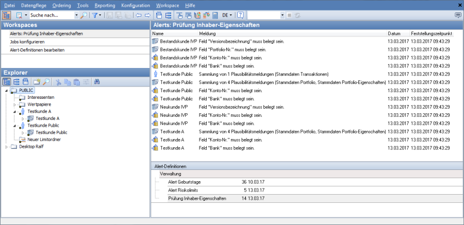Click the forward arrow in the main toolbar
The width and height of the screenshot is (464, 225).
(147, 15)
